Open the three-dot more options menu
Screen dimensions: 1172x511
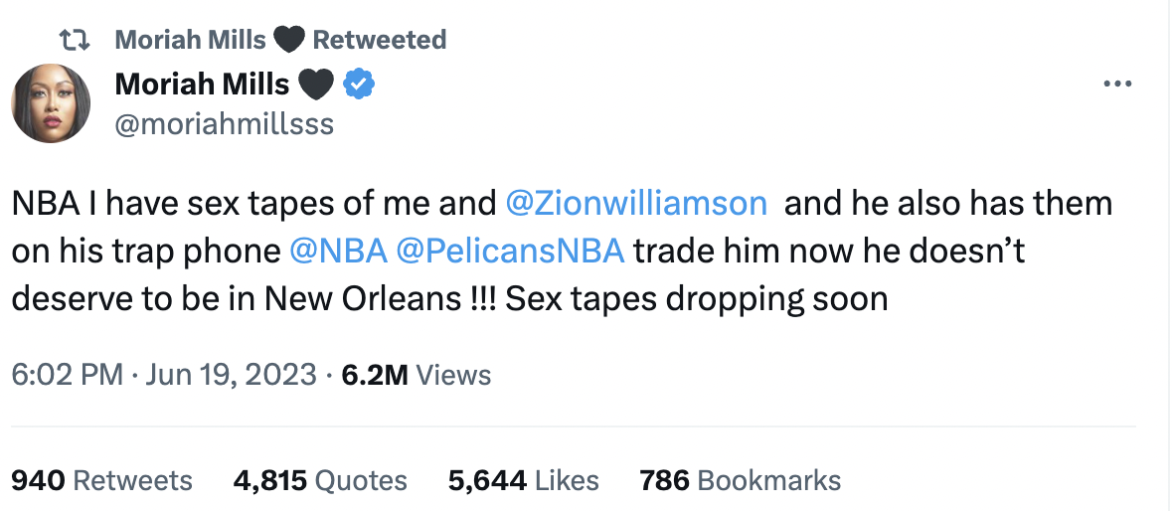tap(1118, 85)
